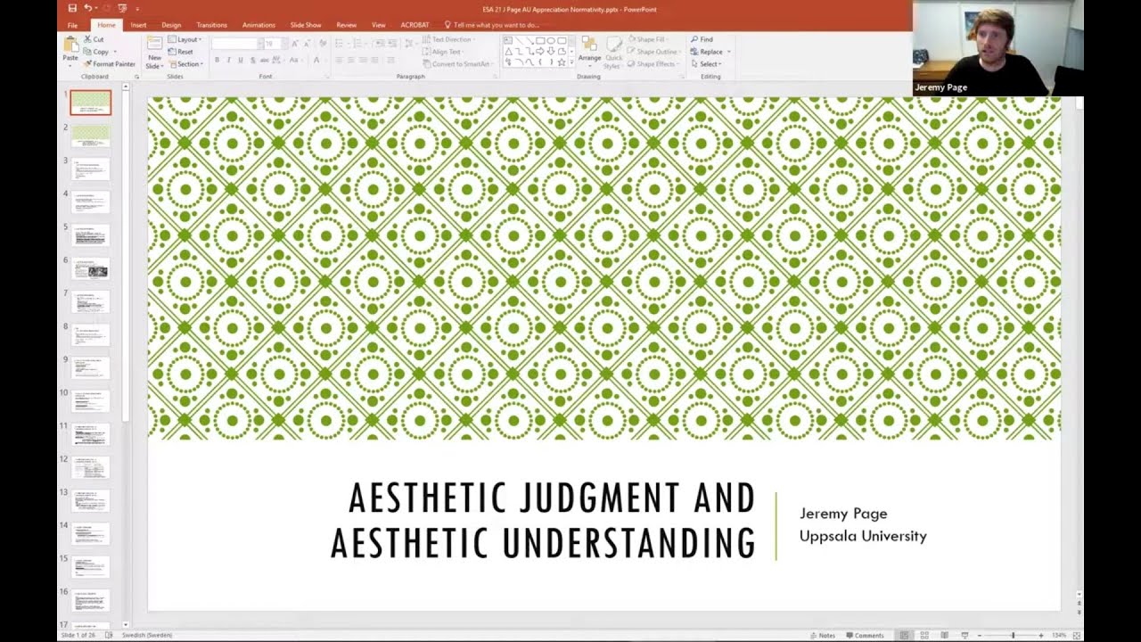Center the text

[350, 60]
